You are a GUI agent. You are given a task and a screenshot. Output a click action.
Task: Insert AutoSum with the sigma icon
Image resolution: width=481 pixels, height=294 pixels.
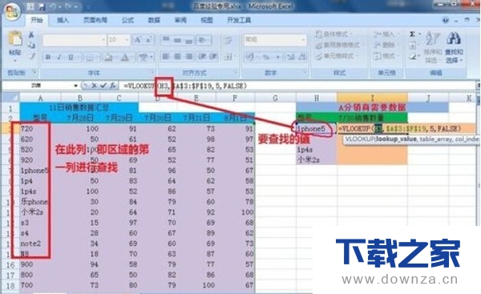(x=413, y=34)
